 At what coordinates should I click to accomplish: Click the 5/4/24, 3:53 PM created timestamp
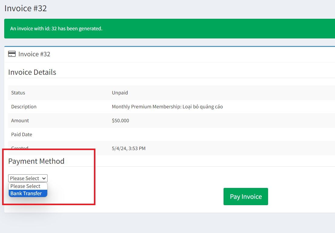pyautogui.click(x=129, y=148)
